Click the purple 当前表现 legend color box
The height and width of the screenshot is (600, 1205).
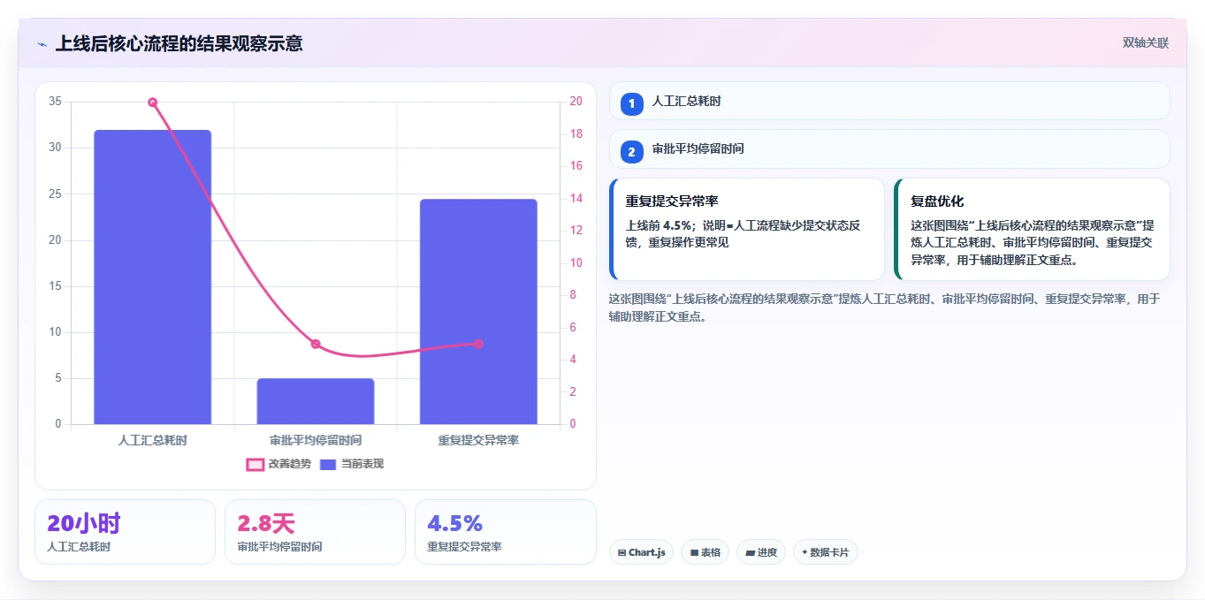328,464
